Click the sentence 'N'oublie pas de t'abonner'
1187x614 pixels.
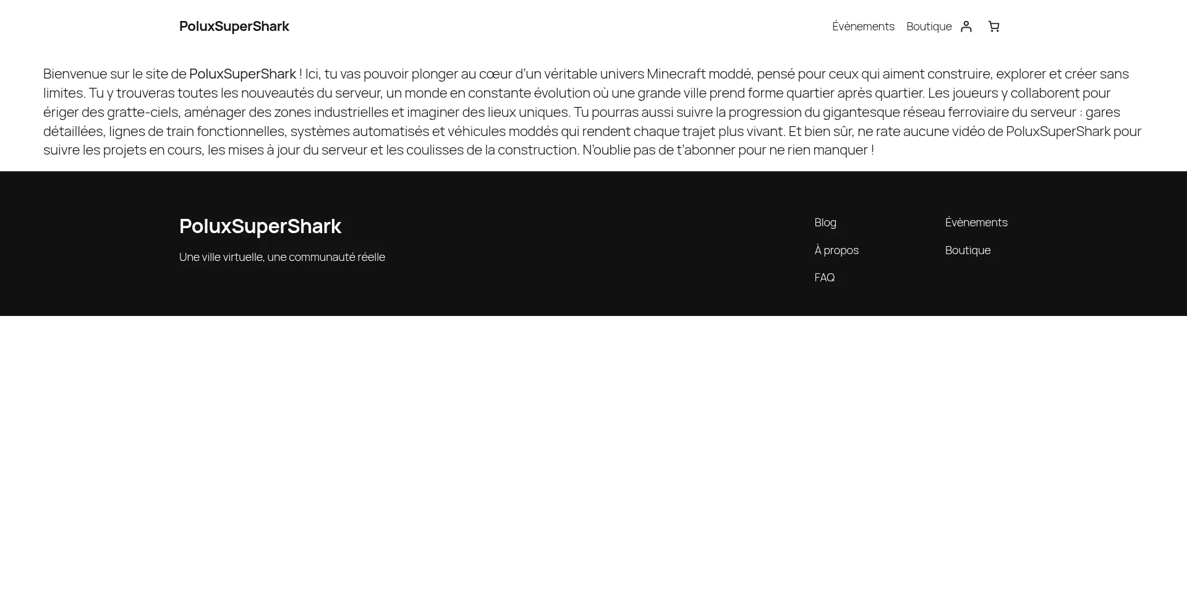tap(658, 150)
